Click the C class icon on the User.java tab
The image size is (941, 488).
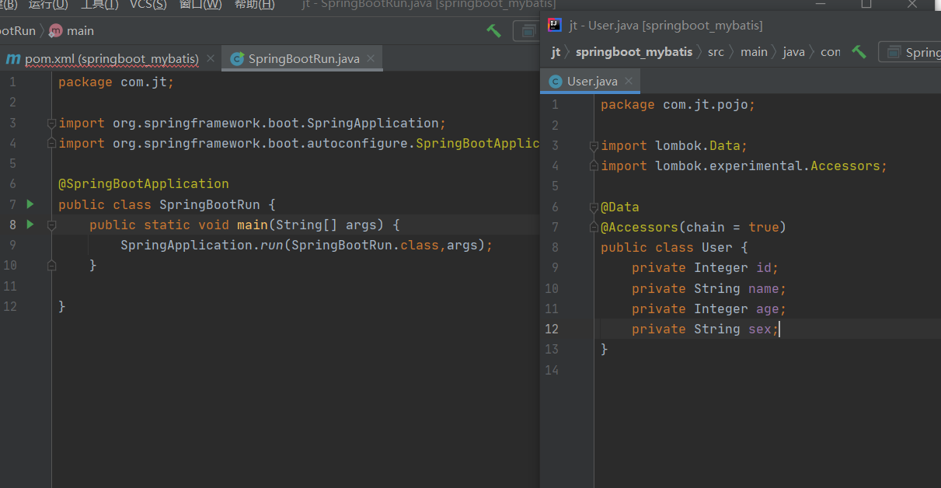point(556,82)
